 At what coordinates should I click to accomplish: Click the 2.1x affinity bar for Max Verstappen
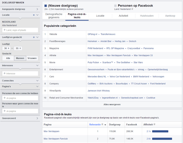160,131
